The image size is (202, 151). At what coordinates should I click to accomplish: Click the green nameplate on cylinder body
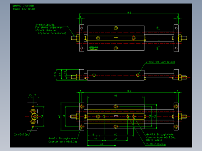[x=94, y=48]
